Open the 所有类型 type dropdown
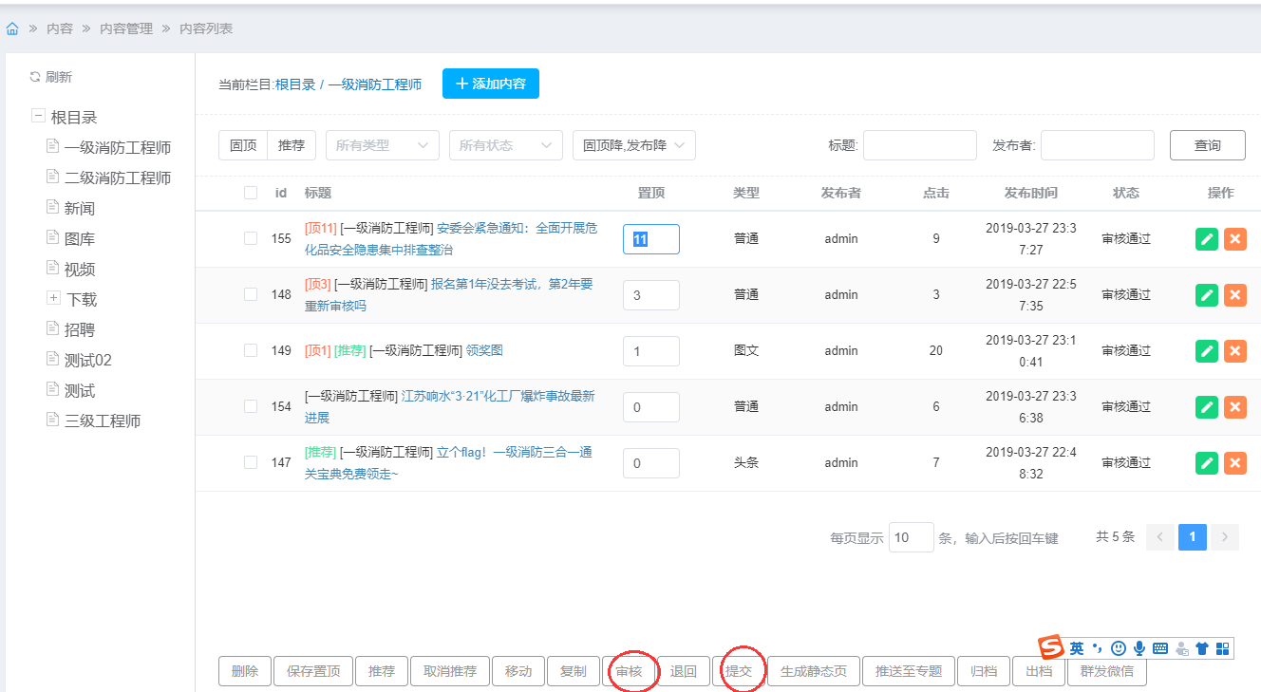 (383, 145)
